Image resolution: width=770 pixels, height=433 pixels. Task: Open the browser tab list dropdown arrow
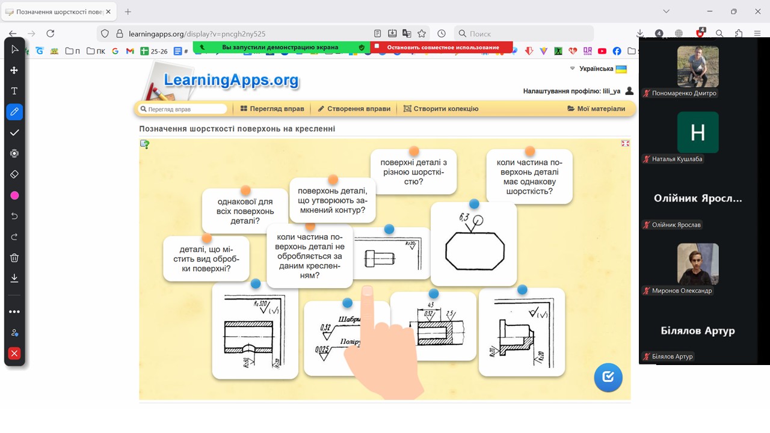(666, 11)
